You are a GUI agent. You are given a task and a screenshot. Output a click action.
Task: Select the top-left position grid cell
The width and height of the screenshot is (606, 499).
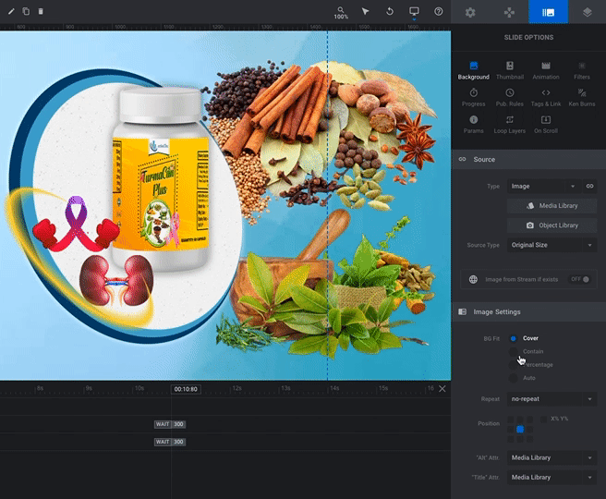tap(511, 420)
